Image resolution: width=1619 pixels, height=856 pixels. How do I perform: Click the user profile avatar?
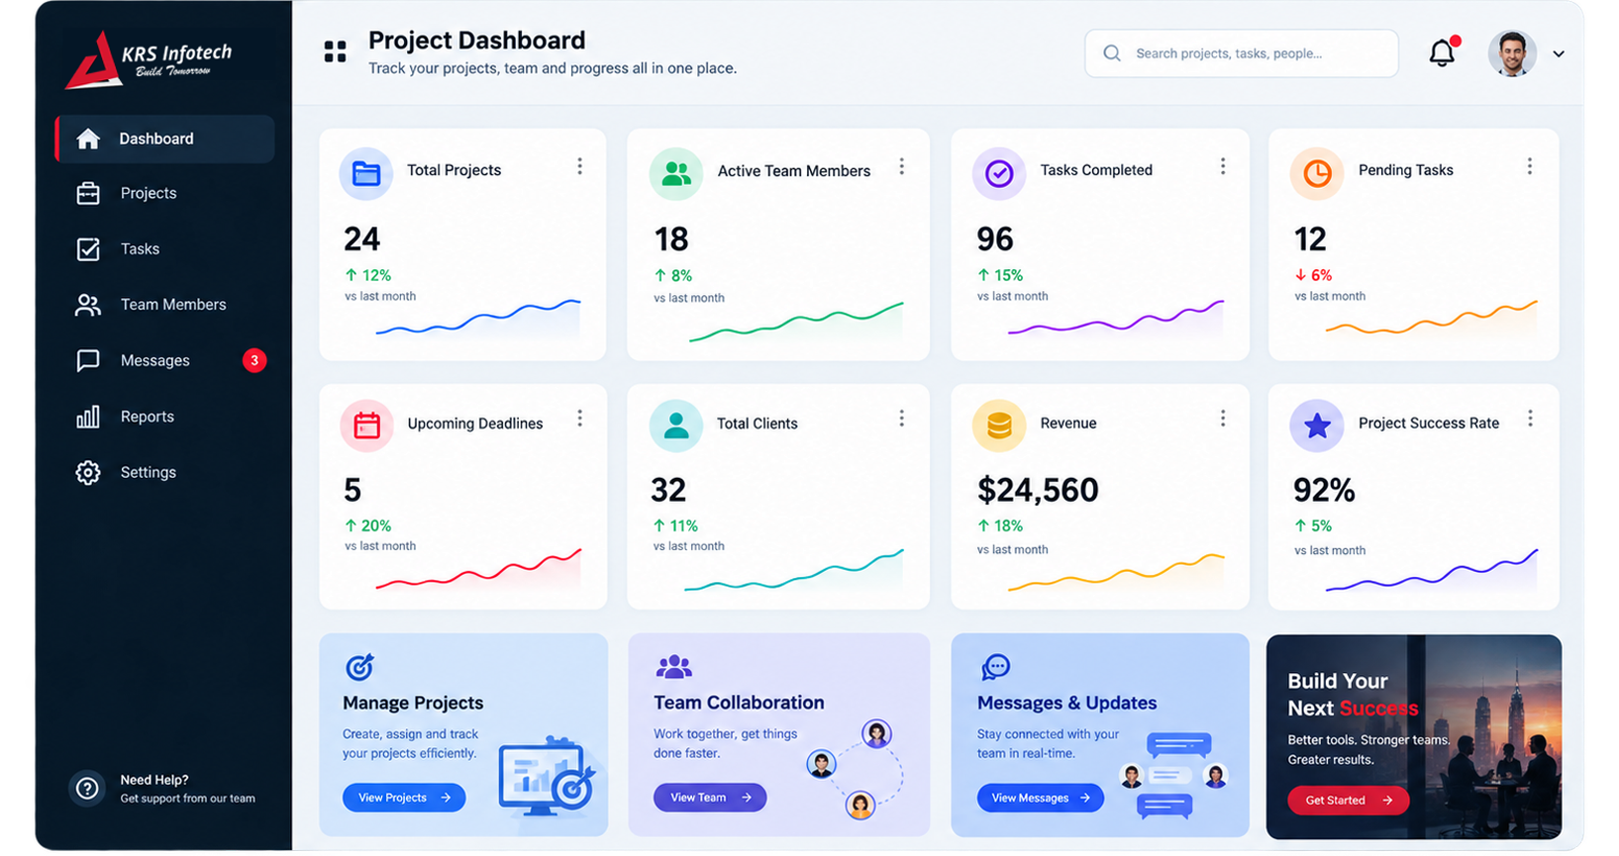pyautogui.click(x=1511, y=53)
